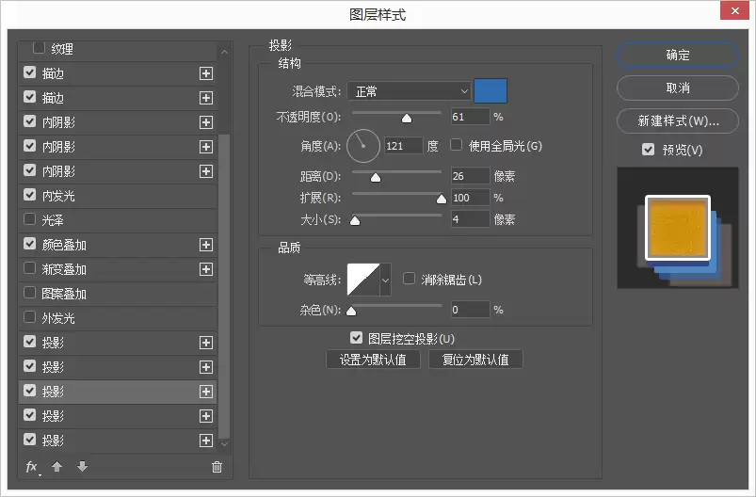This screenshot has height=497, width=756.
Task: Add another 渐变叠加 with plus icon
Action: click(x=206, y=269)
